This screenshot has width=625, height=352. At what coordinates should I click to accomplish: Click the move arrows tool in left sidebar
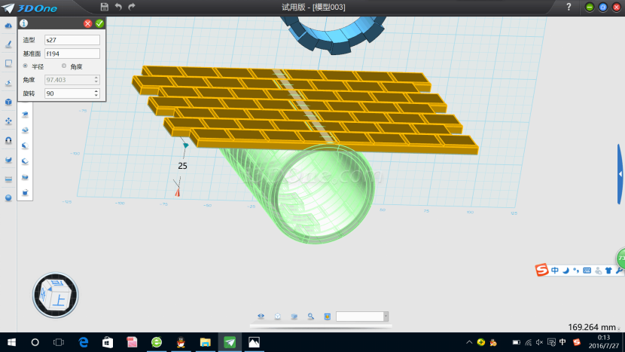8,121
